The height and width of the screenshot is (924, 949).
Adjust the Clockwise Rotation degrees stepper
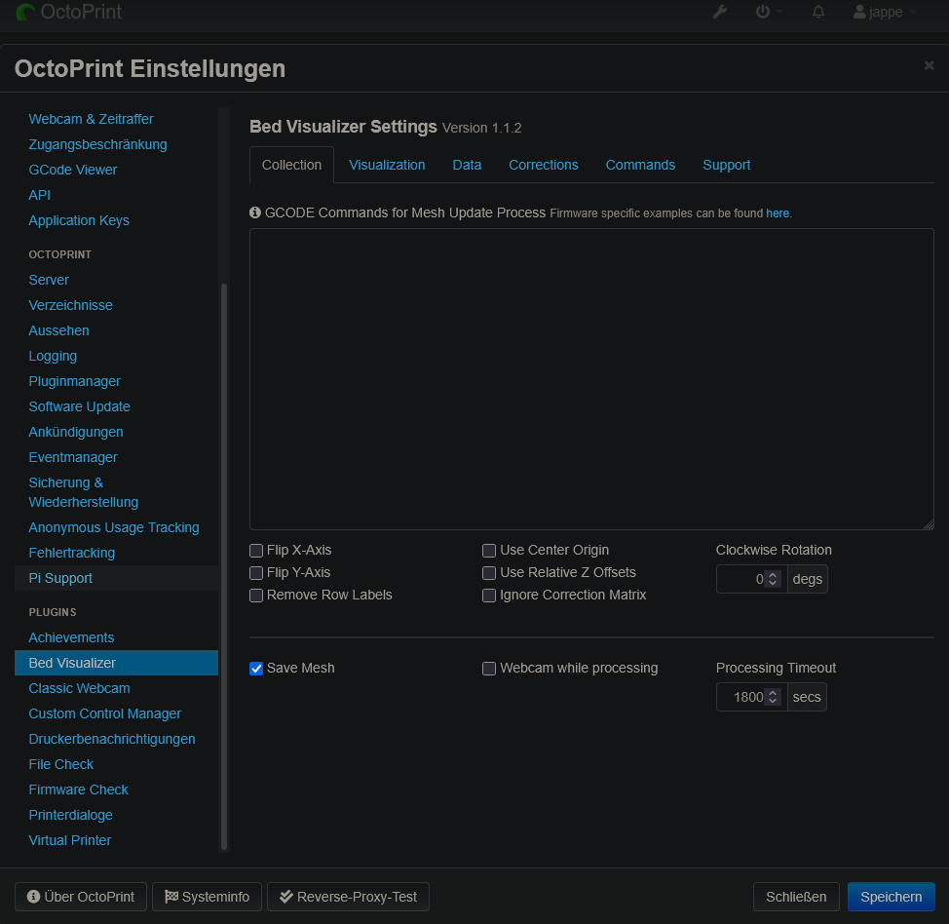[773, 579]
